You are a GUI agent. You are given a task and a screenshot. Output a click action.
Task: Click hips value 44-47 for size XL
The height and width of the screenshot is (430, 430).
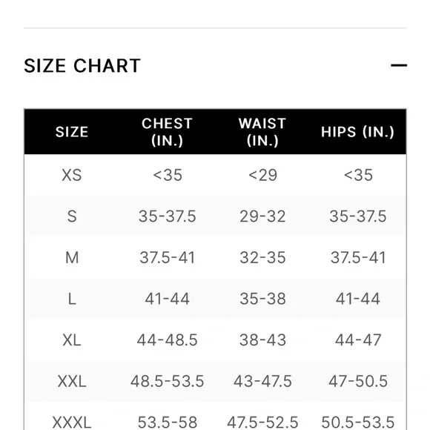pyautogui.click(x=358, y=340)
